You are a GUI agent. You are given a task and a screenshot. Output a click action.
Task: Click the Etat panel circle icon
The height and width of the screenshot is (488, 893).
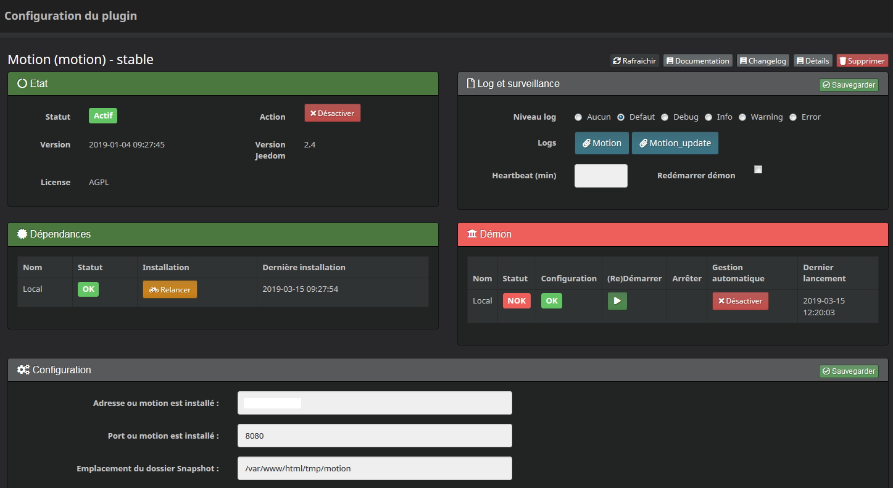click(22, 83)
